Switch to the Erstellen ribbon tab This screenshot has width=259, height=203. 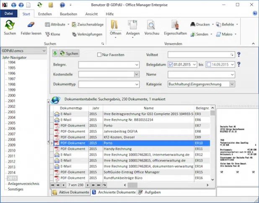45,14
